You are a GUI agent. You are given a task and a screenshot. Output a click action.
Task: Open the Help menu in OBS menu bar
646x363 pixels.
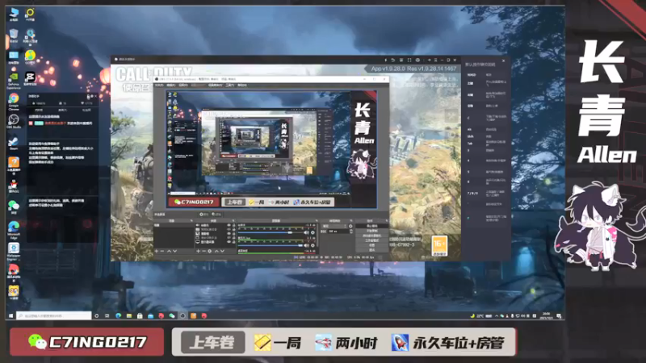pos(242,86)
